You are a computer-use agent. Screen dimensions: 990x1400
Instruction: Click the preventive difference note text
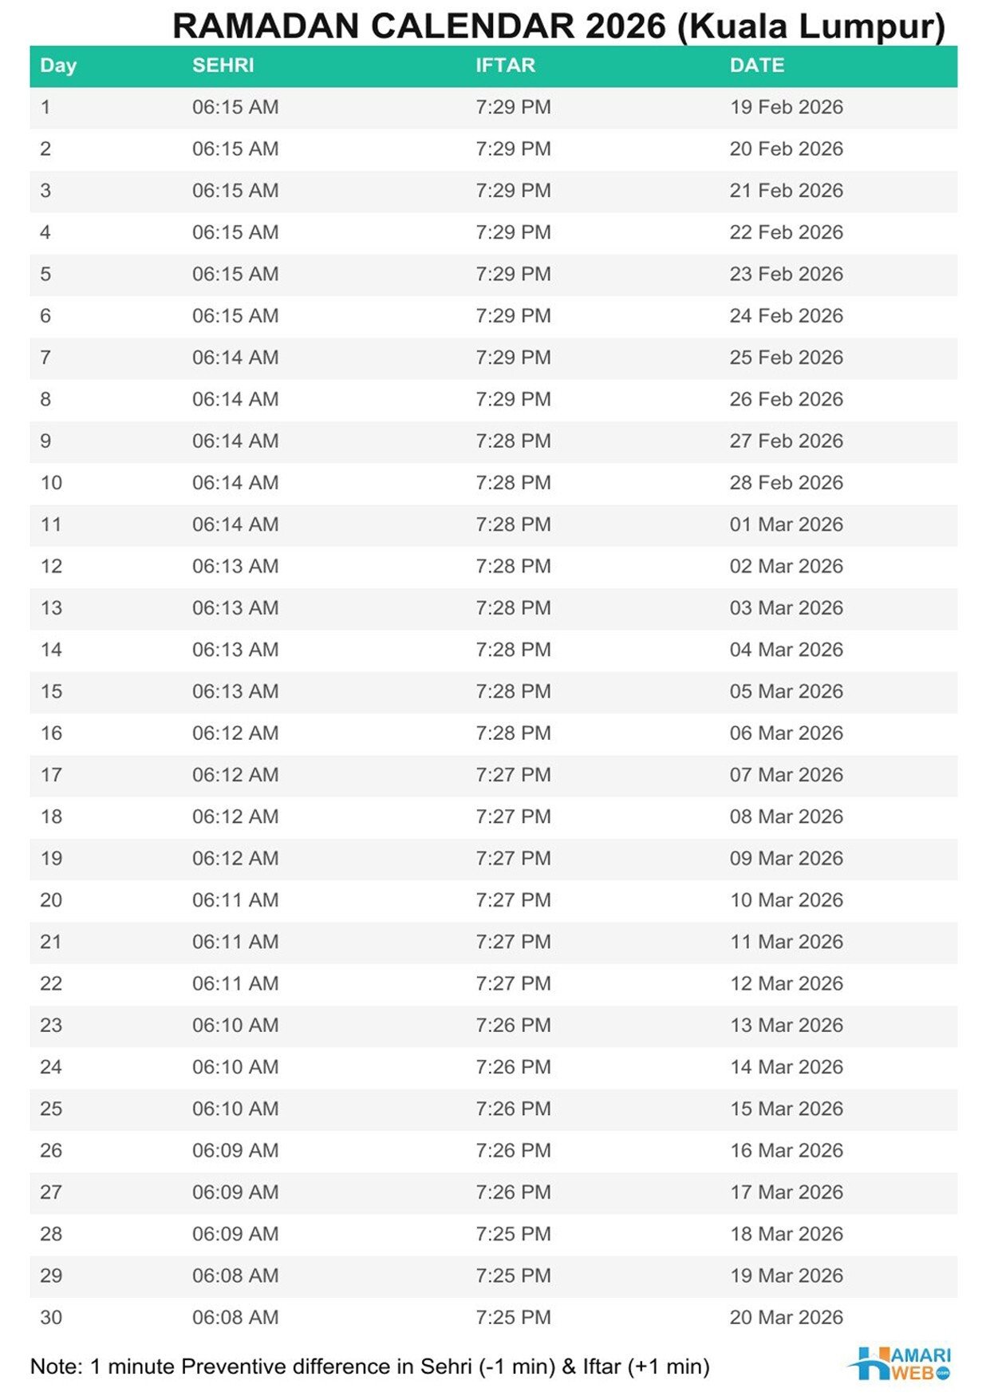pyautogui.click(x=369, y=1366)
